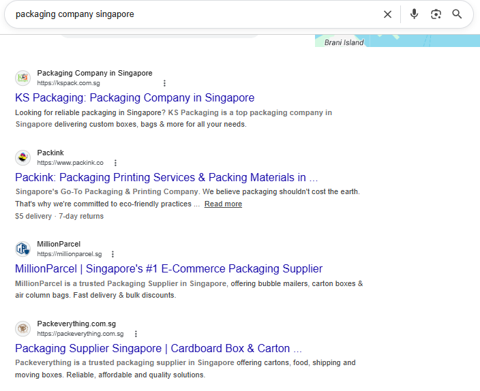Click map area showing Brani Island
This screenshot has width=480, height=391.
click(x=397, y=41)
